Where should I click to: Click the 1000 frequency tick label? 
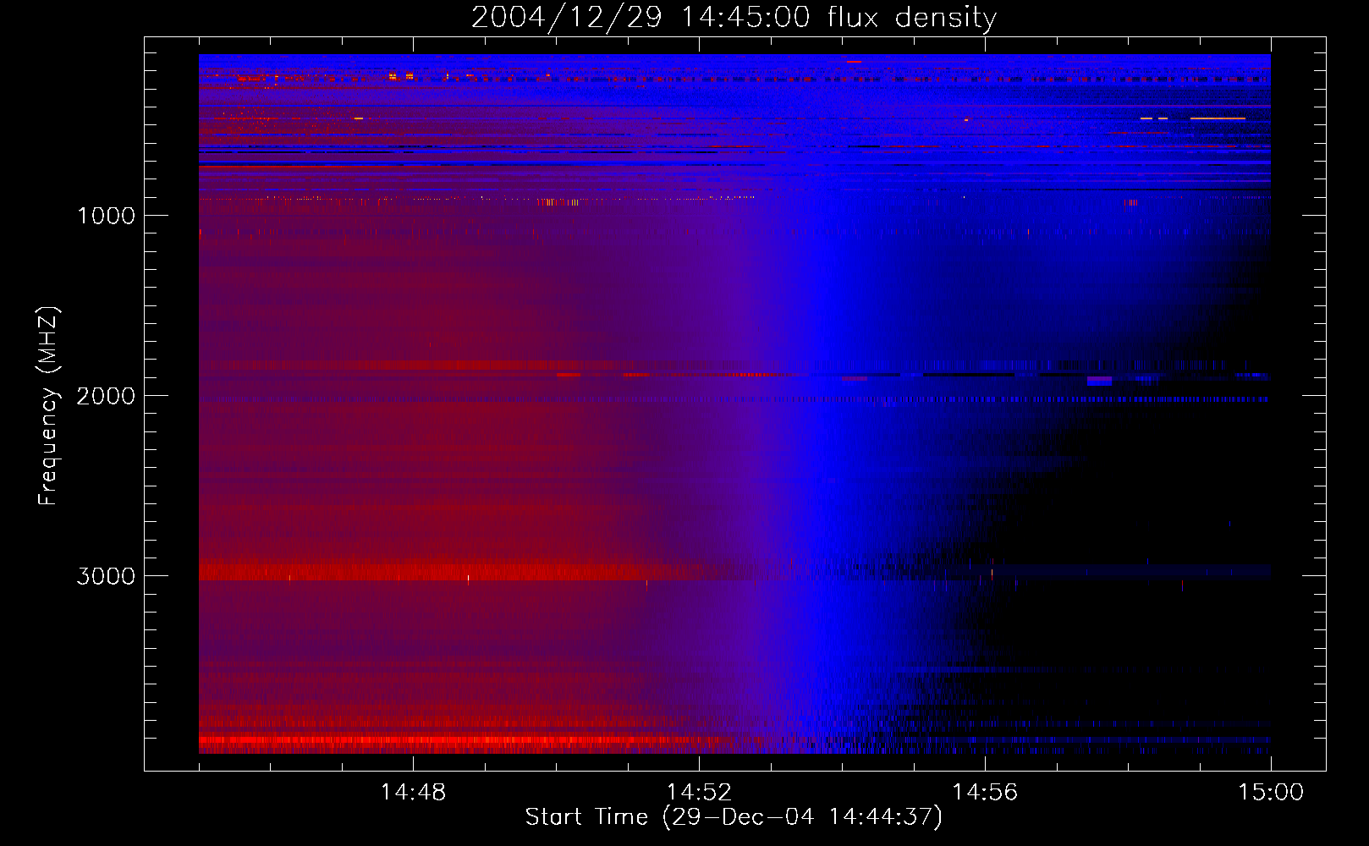107,216
